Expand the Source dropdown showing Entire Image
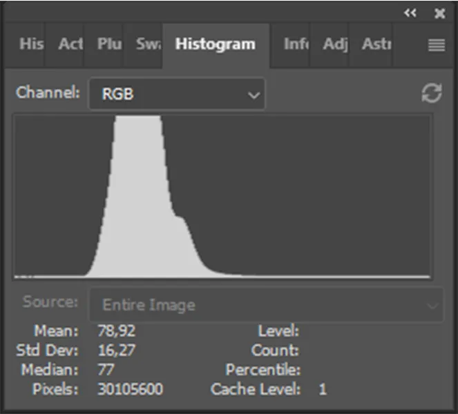This screenshot has height=414, width=458. click(x=265, y=305)
